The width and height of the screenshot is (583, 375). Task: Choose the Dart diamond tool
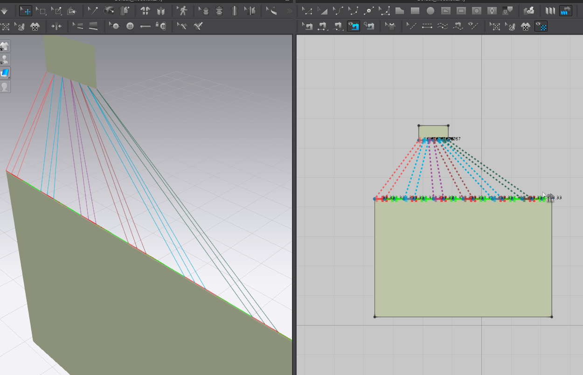tap(492, 10)
